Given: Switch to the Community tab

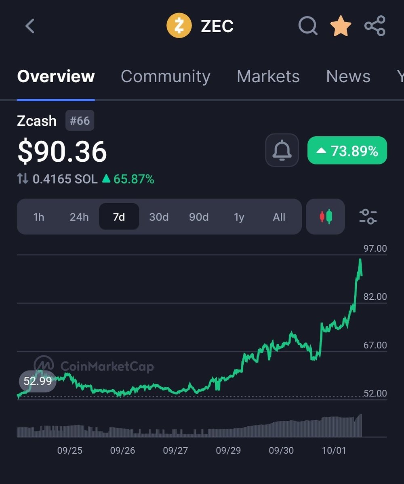Looking at the screenshot, I should tap(166, 76).
